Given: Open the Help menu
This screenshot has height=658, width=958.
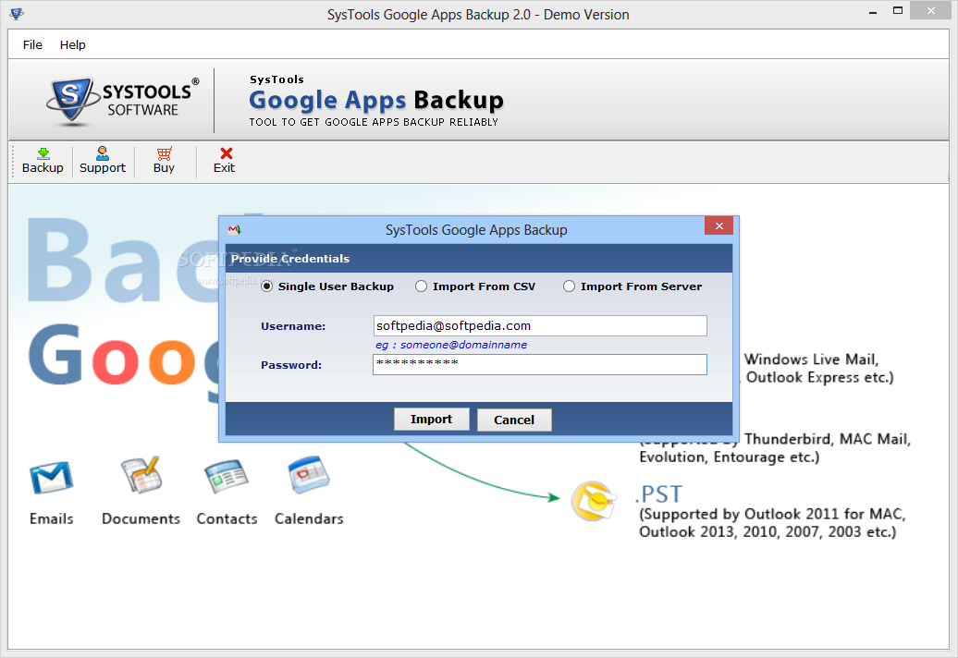Looking at the screenshot, I should pyautogui.click(x=73, y=44).
